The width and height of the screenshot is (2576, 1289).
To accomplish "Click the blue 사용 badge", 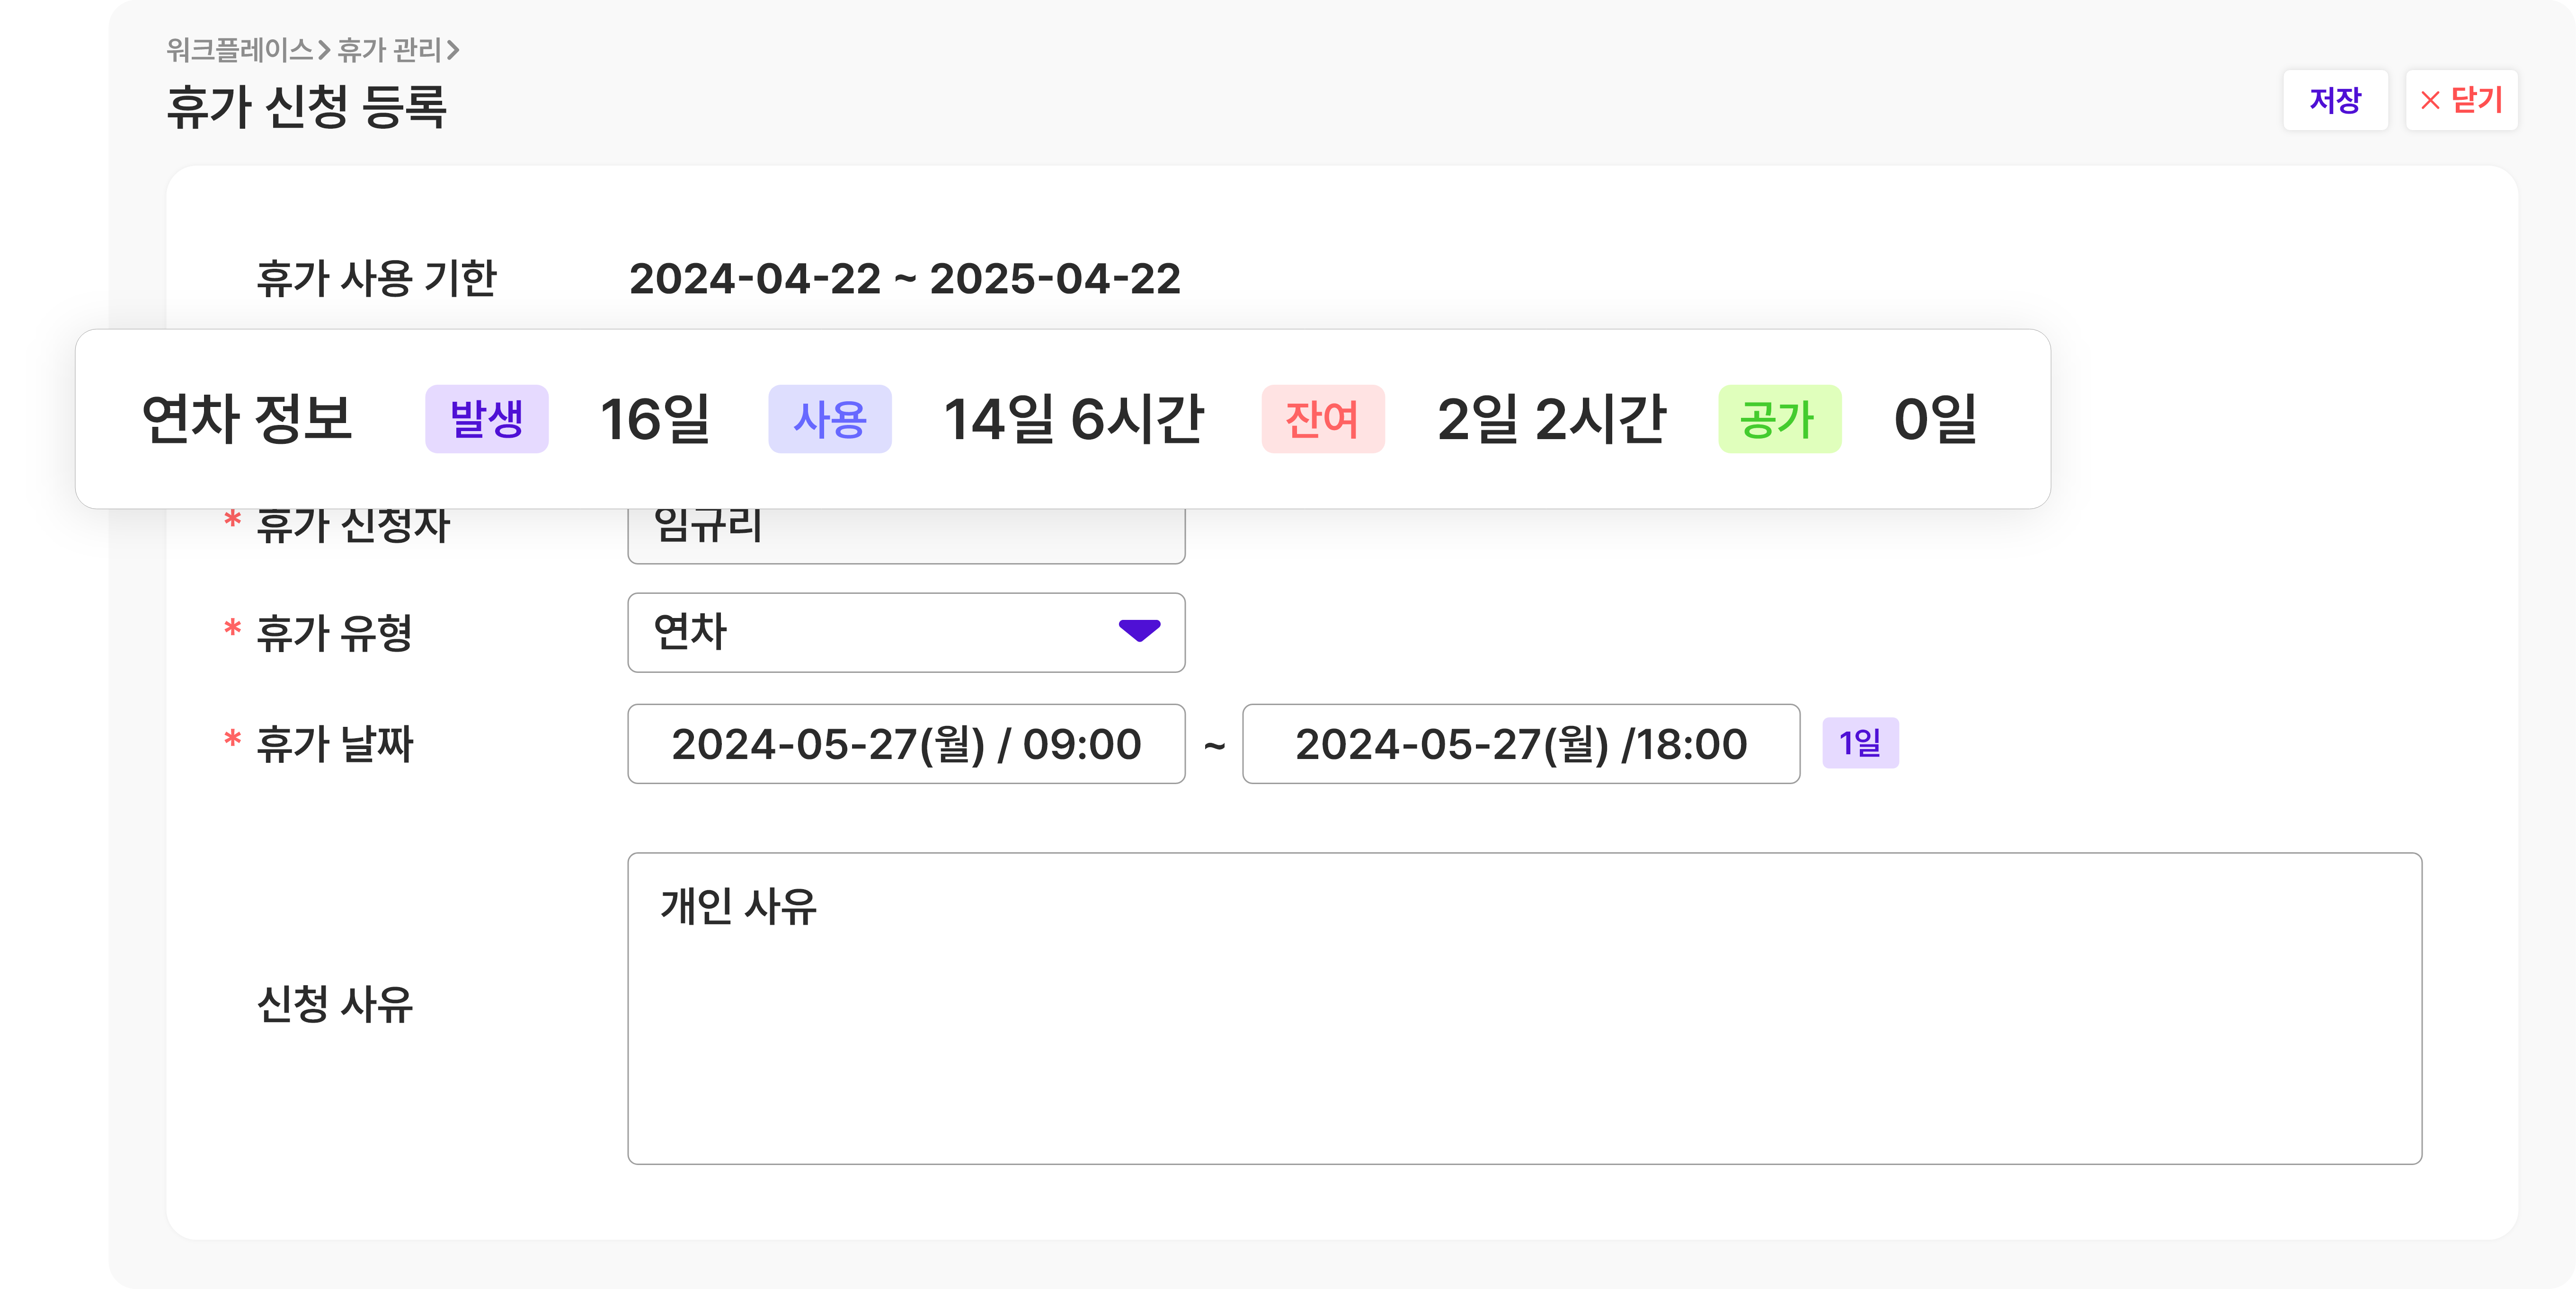I will point(830,419).
